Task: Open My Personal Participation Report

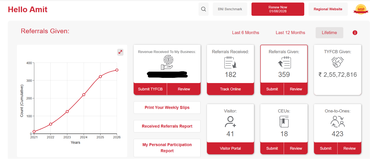Action: 167,148
